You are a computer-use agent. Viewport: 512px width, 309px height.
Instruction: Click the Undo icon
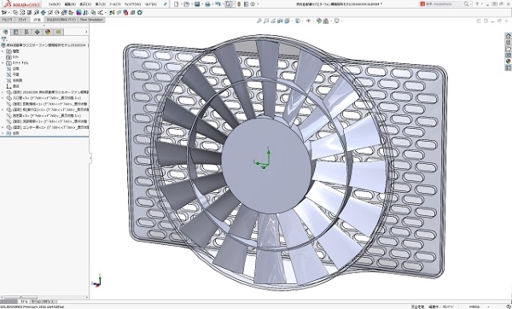pos(218,4)
